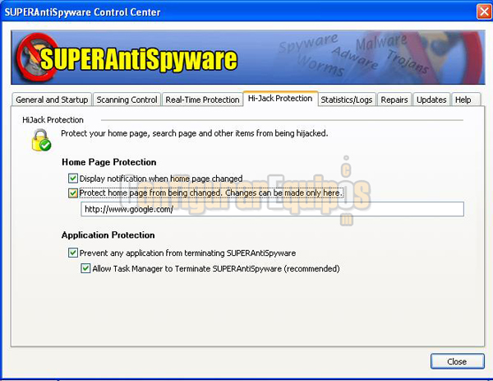Toggle Allow Task Manager to Terminate checkbox
This screenshot has height=381, width=493.
[85, 268]
